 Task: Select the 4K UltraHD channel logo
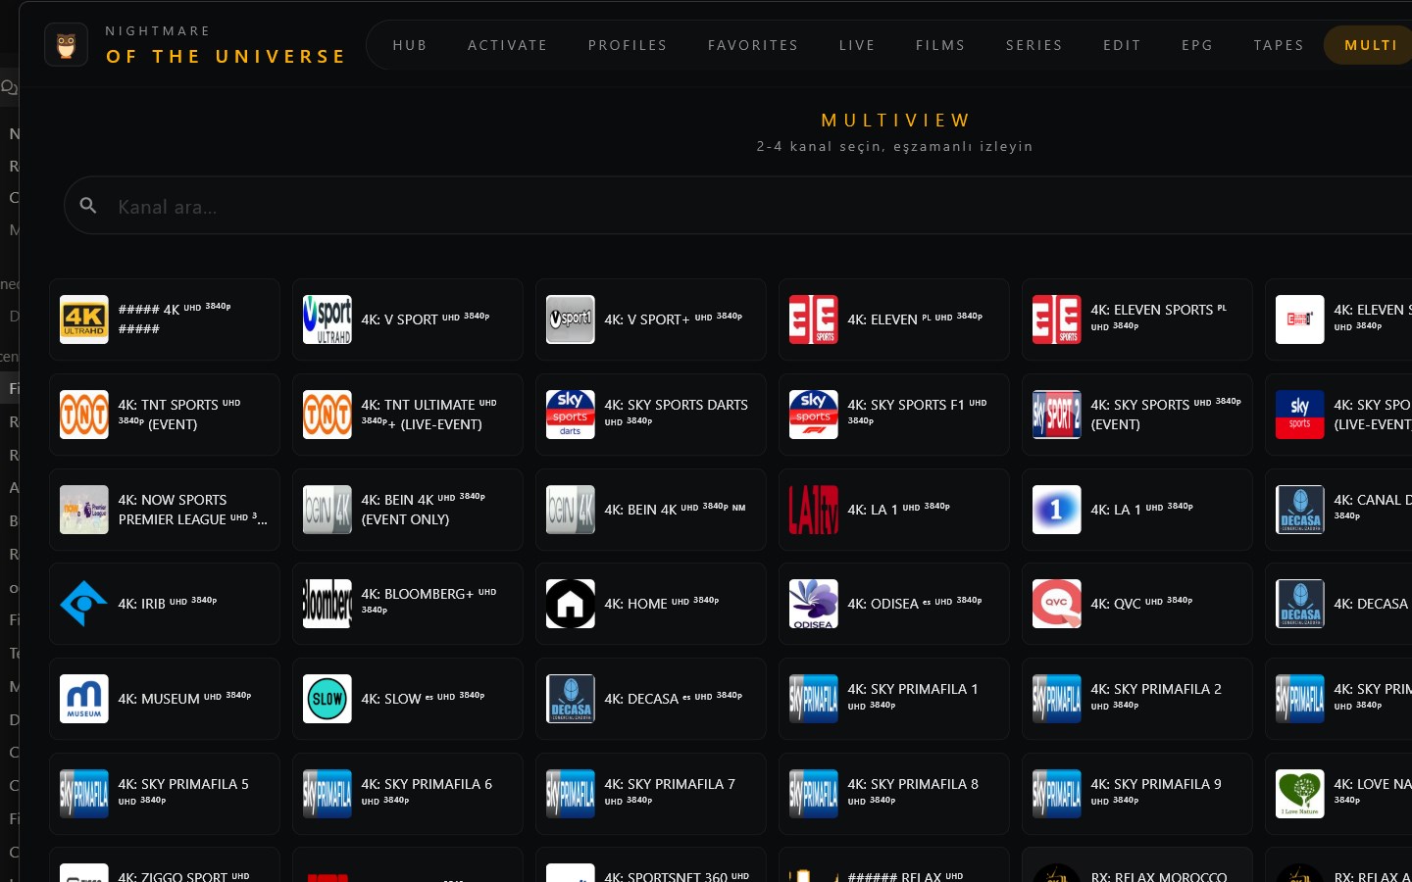click(x=84, y=319)
